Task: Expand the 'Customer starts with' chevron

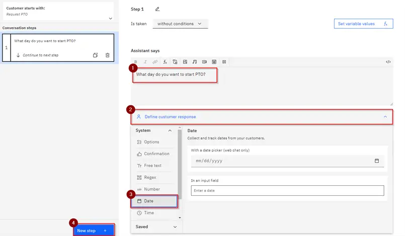Action: (x=111, y=19)
